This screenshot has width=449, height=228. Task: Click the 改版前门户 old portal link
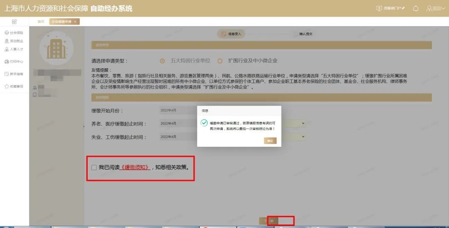[x=390, y=8]
